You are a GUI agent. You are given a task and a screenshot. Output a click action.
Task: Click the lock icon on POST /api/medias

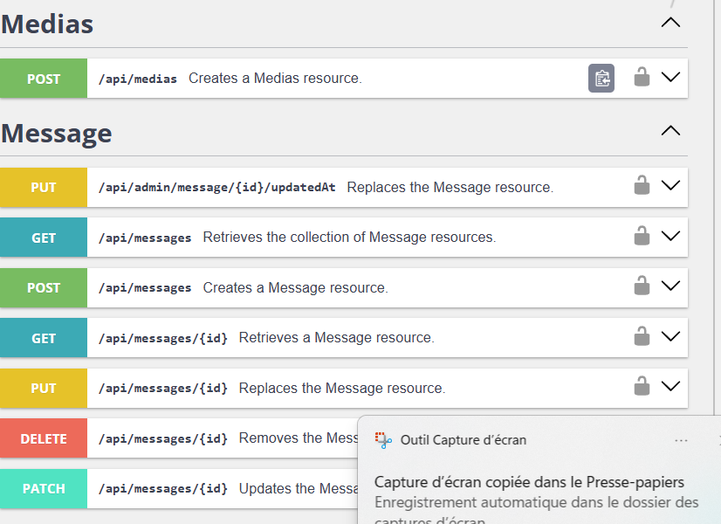(x=642, y=77)
